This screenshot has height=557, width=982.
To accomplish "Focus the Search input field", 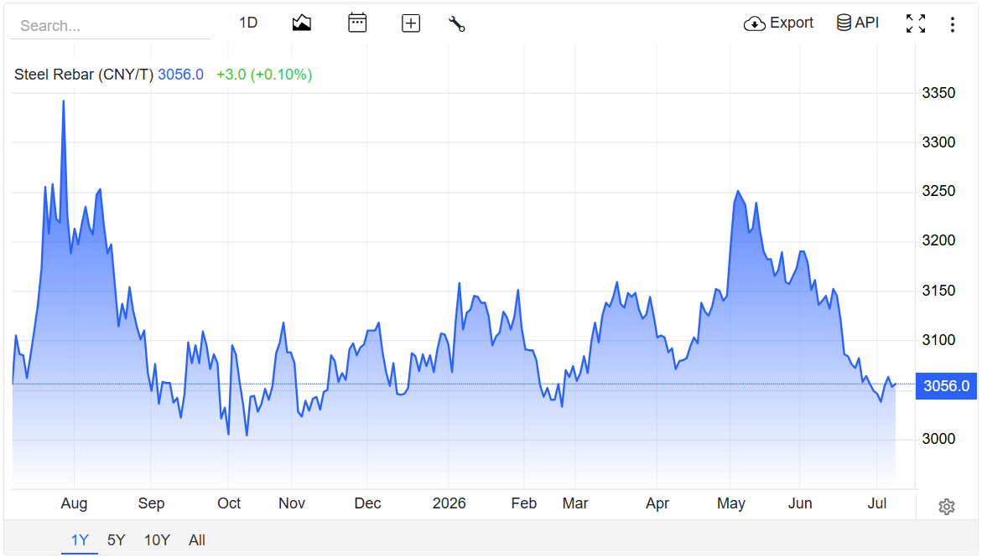I will pos(111,26).
